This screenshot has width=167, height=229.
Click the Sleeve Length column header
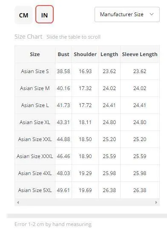[140, 54]
